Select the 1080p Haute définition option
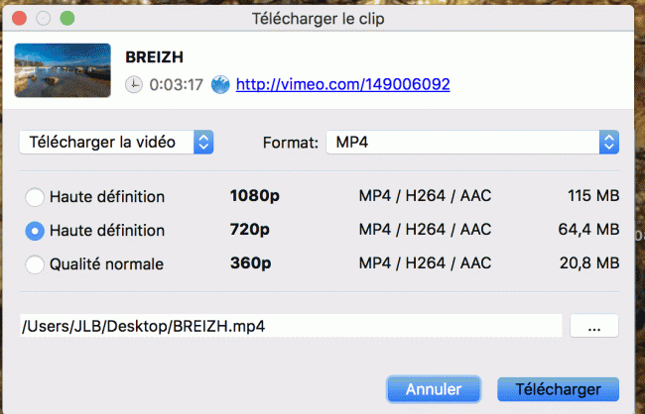Screen dimensions: 645x414 (x=35, y=197)
